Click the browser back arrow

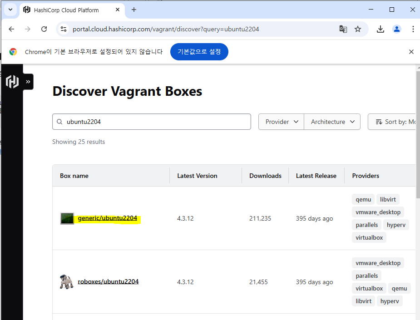click(x=11, y=29)
